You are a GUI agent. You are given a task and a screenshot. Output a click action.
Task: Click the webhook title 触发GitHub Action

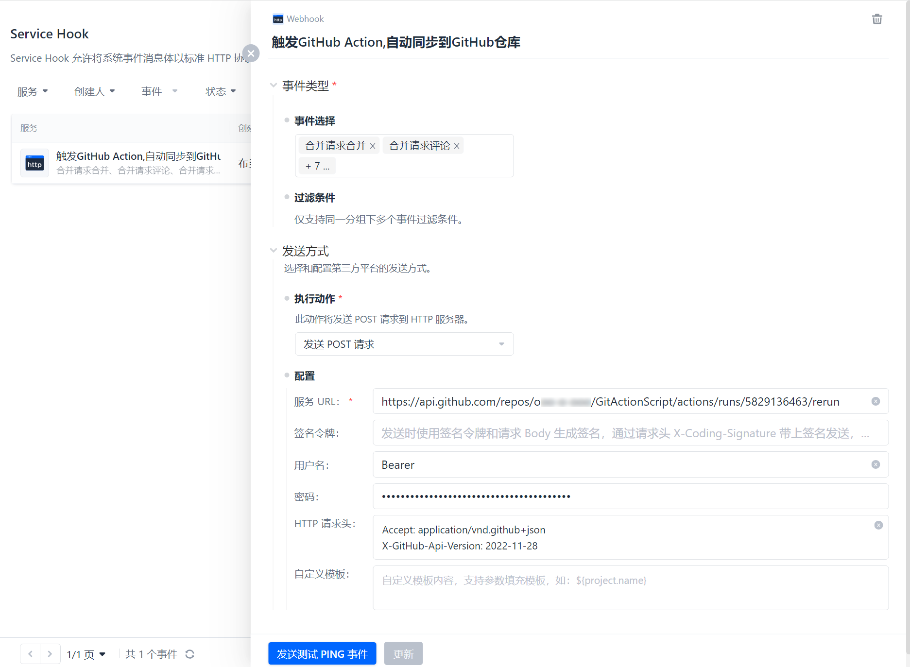tap(396, 42)
